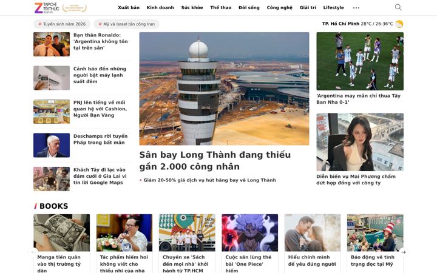This screenshot has height=273, width=437.
Task: Open Bạn thân Ronaldo article headline
Action: click(101, 41)
